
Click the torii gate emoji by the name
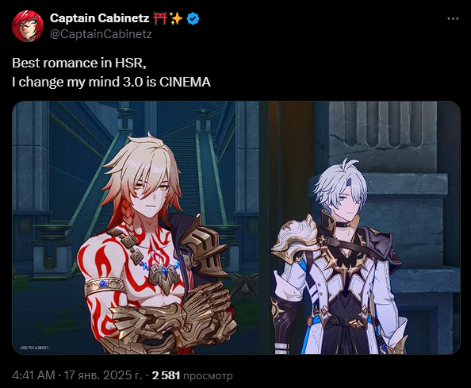tap(160, 18)
